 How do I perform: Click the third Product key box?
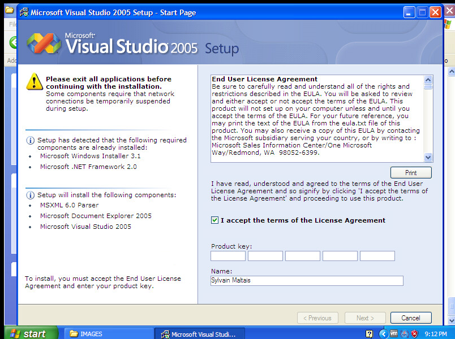tap(303, 256)
